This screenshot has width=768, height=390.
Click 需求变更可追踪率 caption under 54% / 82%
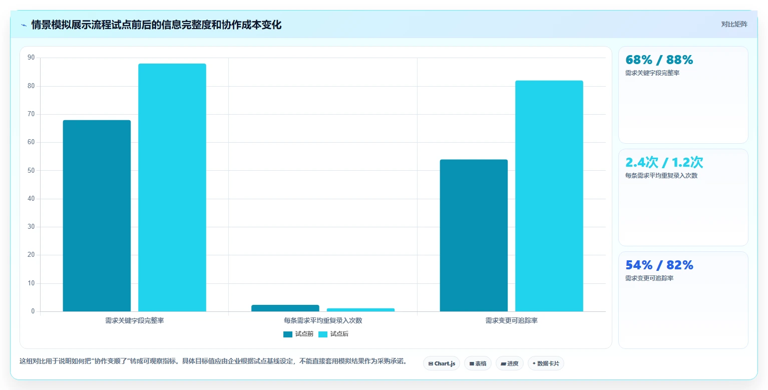[649, 278]
